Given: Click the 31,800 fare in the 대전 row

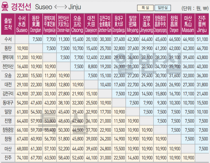Looking at the screenshot, I should [202, 85].
